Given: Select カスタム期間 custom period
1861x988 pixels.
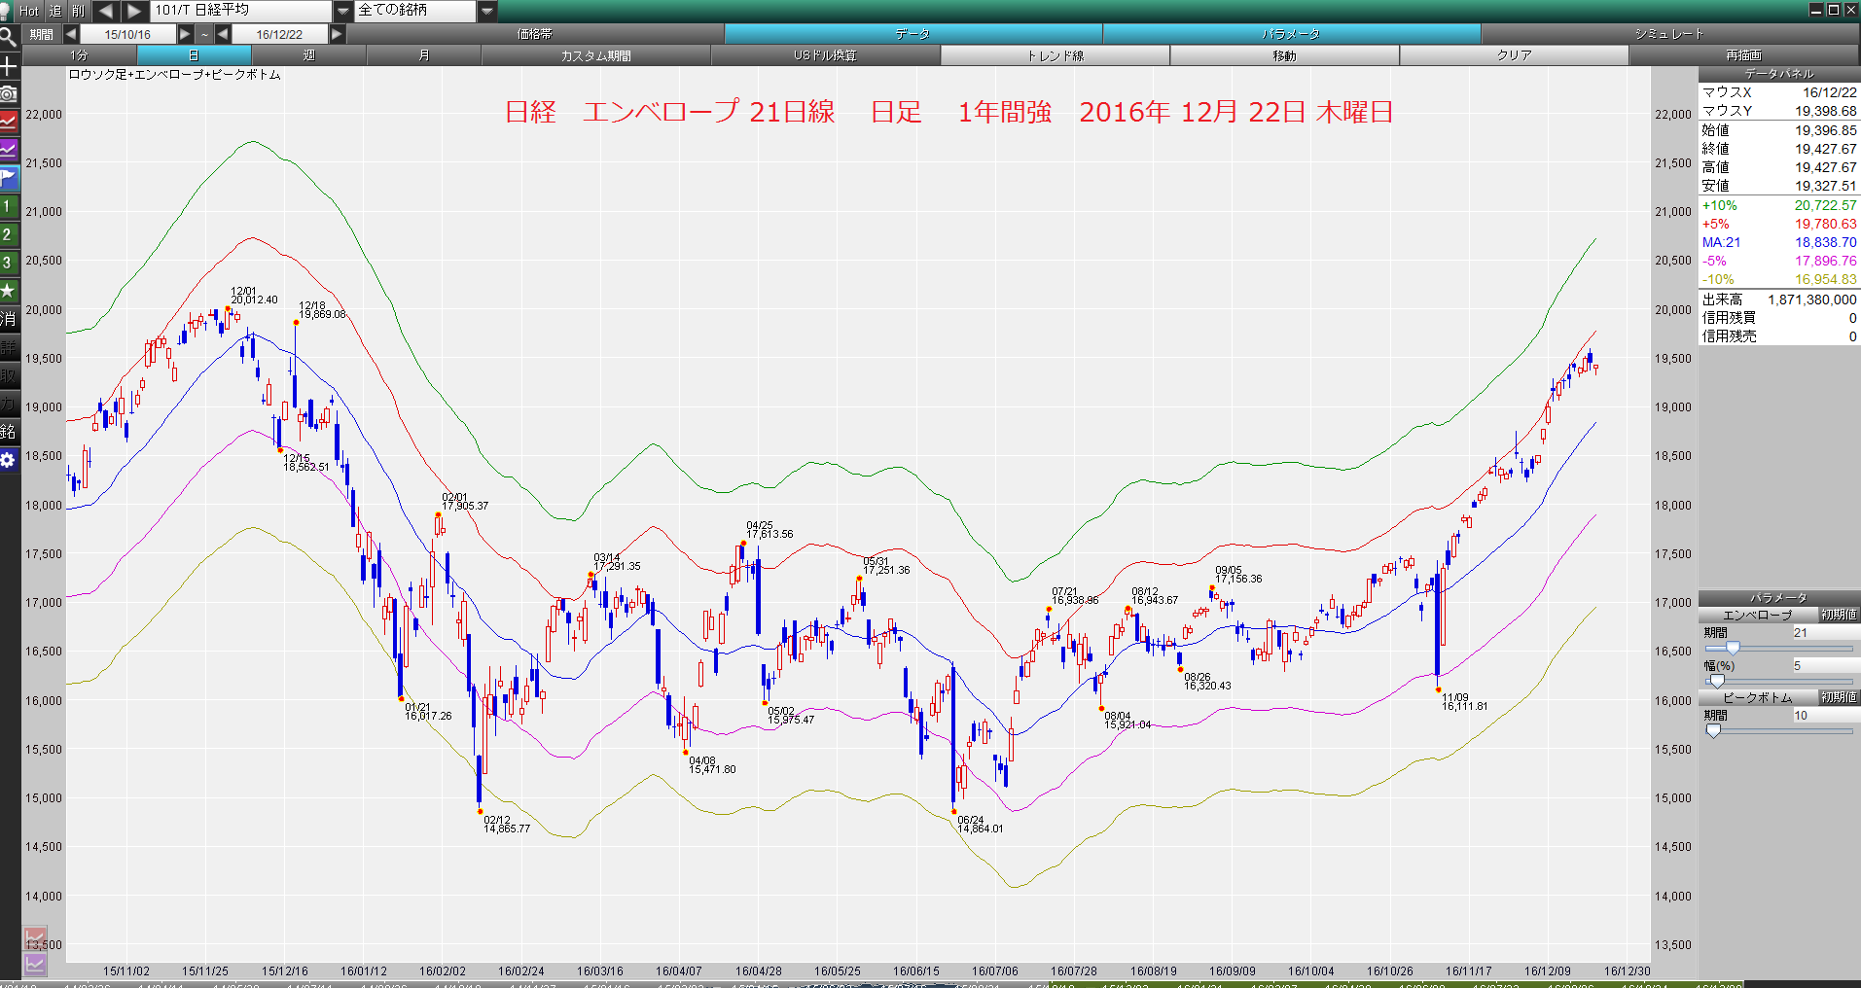Looking at the screenshot, I should pos(595,55).
